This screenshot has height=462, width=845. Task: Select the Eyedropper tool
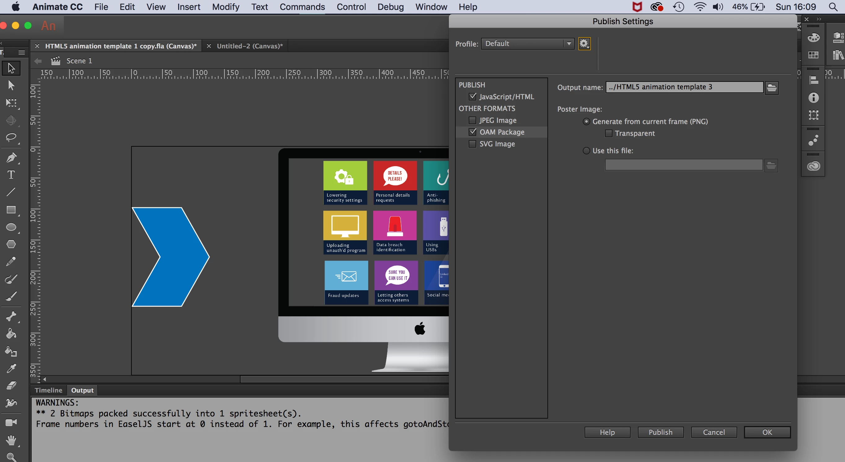coord(11,368)
